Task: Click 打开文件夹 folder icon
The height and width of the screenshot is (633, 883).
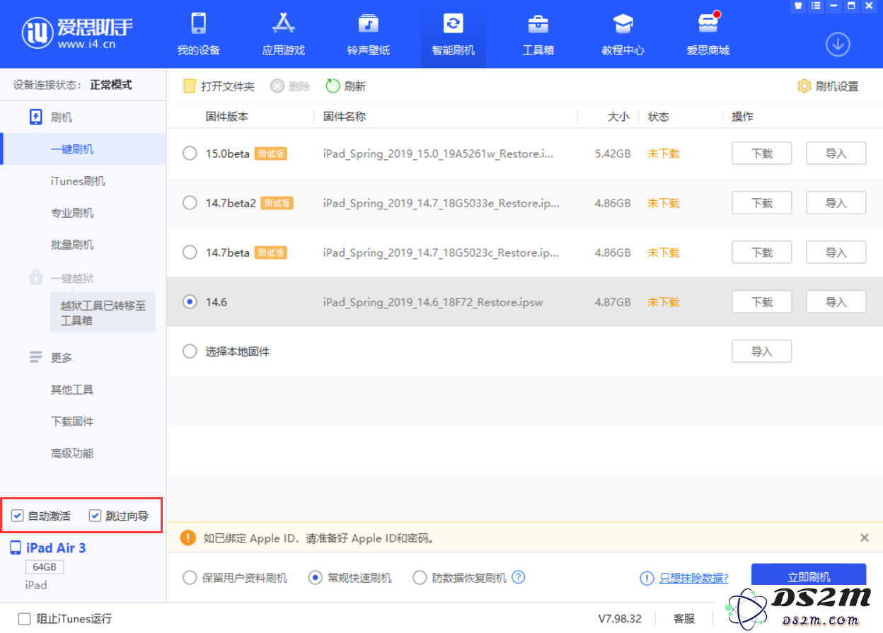Action: coord(189,86)
